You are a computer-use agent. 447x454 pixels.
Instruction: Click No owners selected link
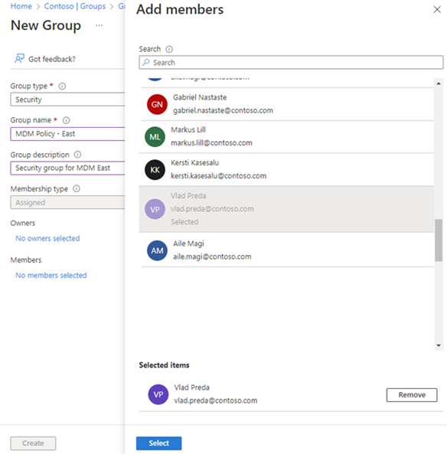coord(47,238)
